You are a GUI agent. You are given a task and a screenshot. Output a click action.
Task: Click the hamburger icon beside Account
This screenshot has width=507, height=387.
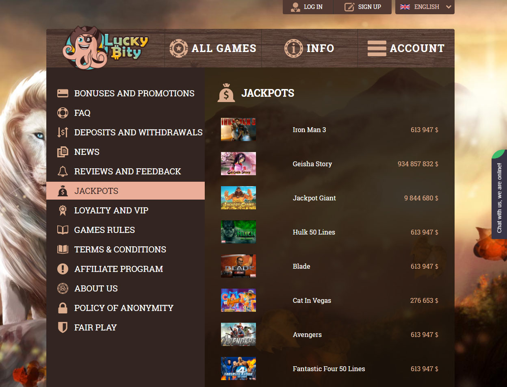point(377,48)
